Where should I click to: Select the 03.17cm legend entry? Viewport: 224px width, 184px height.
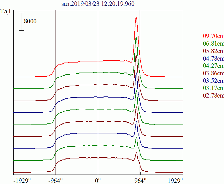[213, 88]
